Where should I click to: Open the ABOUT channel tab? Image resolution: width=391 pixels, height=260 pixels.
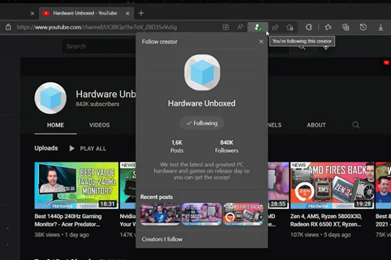pyautogui.click(x=316, y=125)
